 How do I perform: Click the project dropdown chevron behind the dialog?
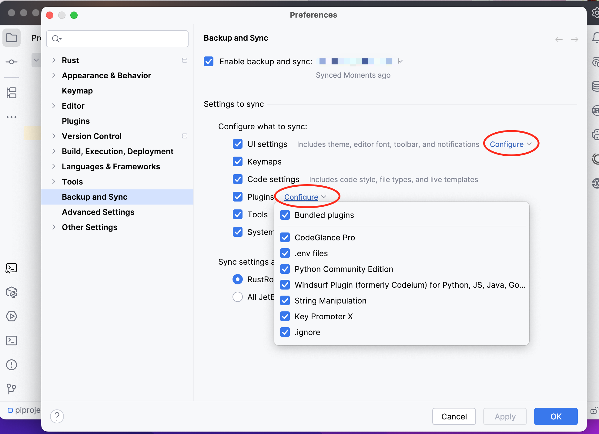coord(36,60)
